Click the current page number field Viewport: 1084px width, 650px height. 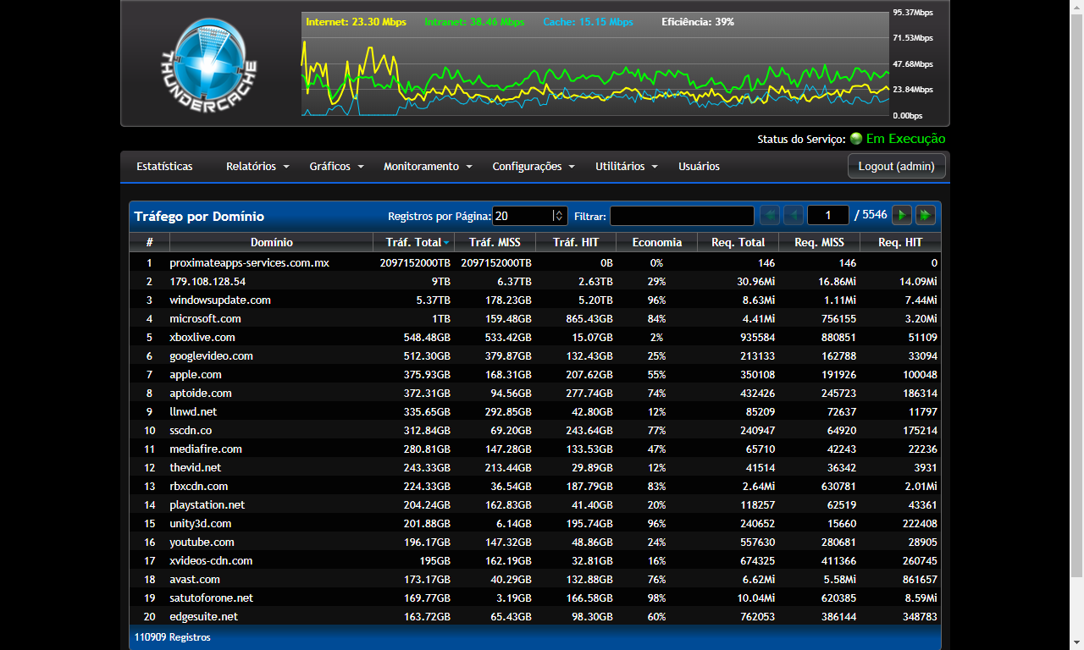827,216
